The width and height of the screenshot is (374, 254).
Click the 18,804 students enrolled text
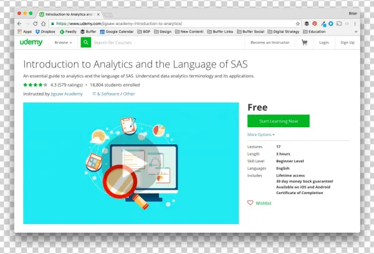coord(115,85)
